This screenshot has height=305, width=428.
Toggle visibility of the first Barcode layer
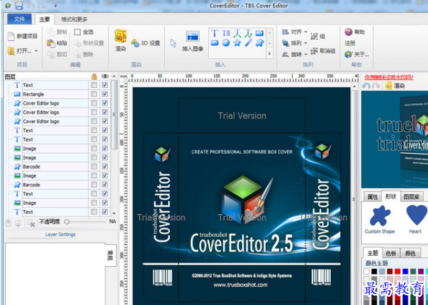[x=105, y=167]
